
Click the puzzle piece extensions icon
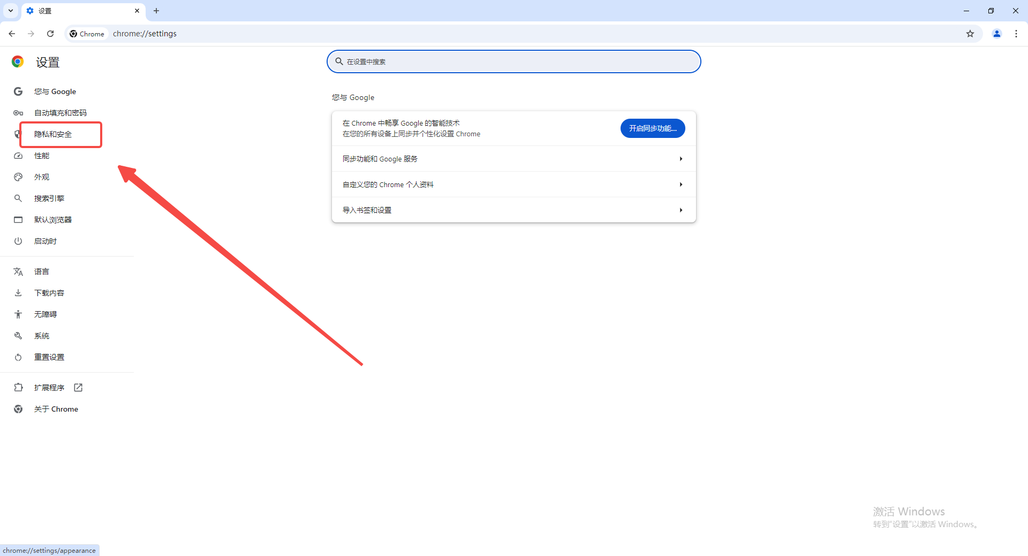[x=18, y=388]
